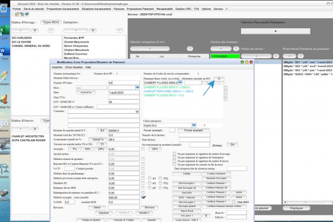Select HT radio for Pénalités HT row
This screenshot has height=222, width=333.
[150, 183]
